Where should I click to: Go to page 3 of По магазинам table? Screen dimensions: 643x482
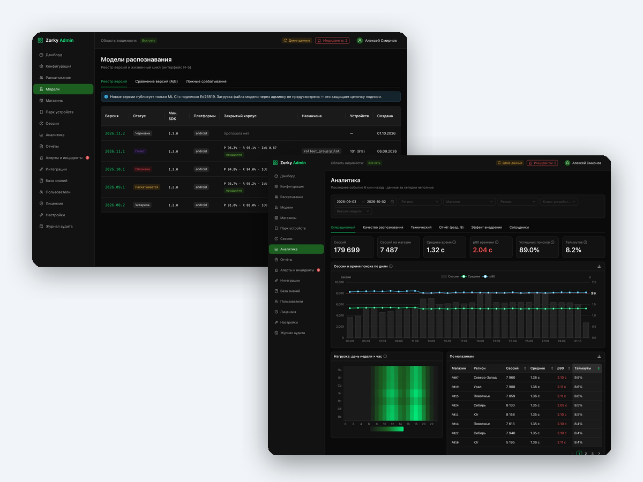pos(592,454)
